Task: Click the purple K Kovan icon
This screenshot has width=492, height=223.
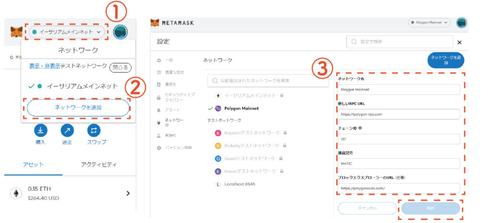Action: tap(218, 171)
